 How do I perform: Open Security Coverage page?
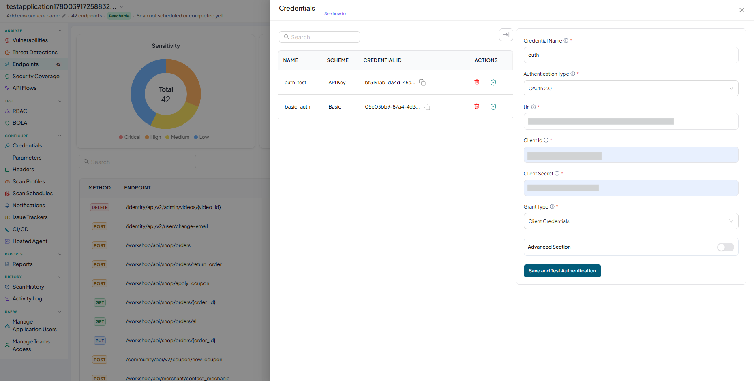coord(36,77)
